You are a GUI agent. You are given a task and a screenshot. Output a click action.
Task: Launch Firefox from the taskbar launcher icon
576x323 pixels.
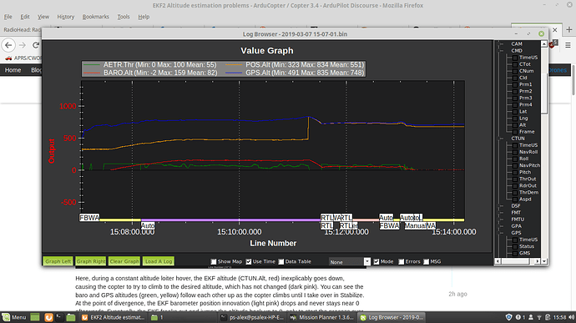click(x=48, y=317)
